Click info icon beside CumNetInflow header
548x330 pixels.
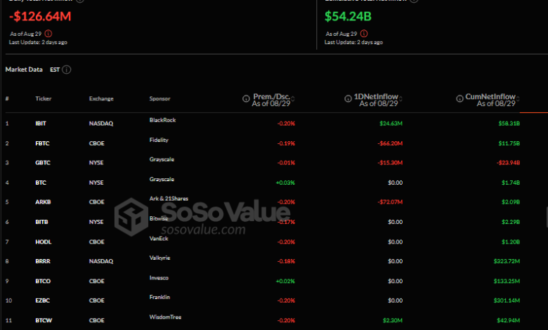click(459, 98)
